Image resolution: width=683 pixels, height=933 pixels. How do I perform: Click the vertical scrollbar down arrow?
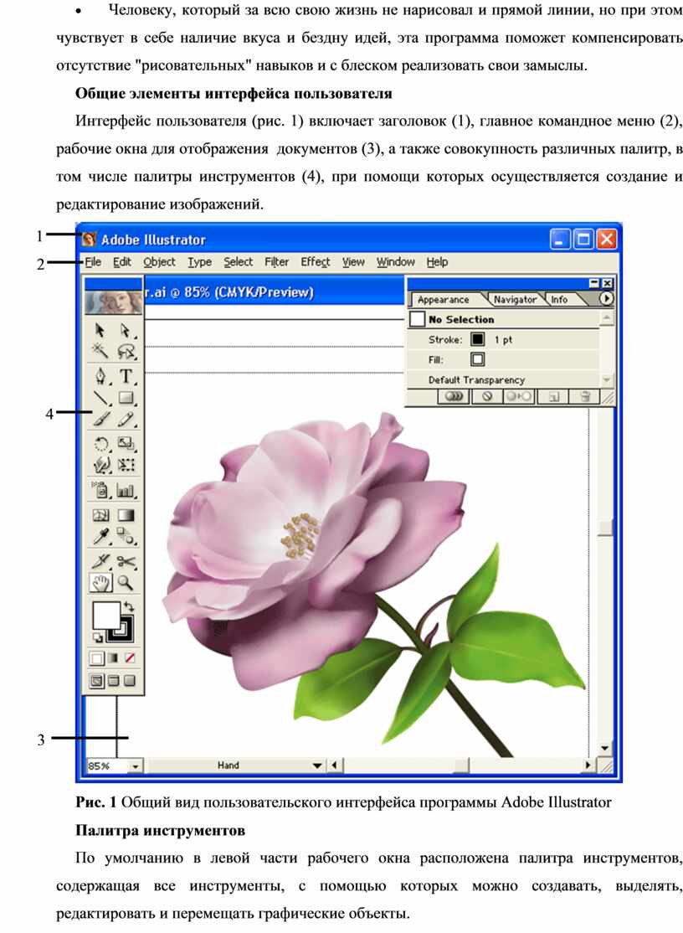(604, 749)
